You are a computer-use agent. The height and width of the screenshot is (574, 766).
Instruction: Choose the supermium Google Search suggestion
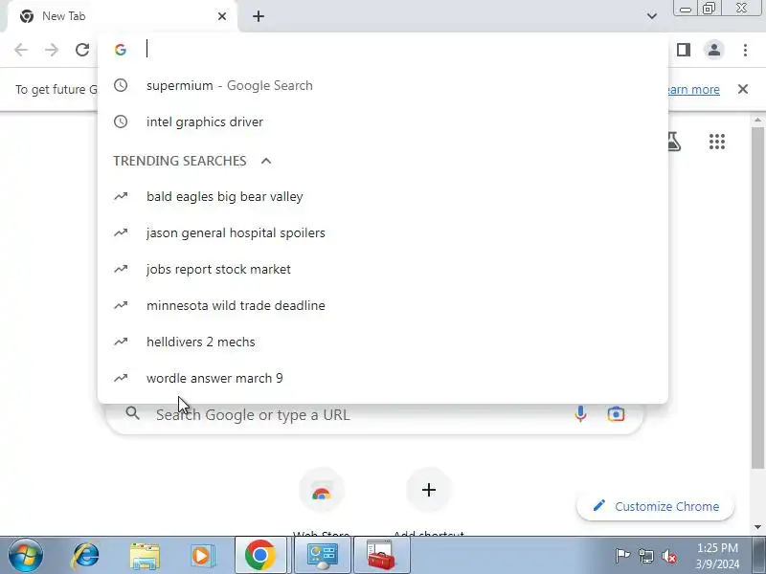383,86
